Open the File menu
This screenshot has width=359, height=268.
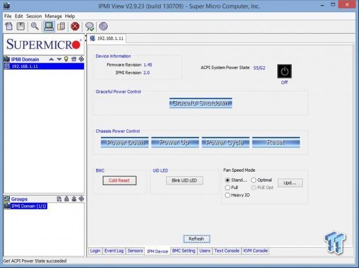pos(8,16)
